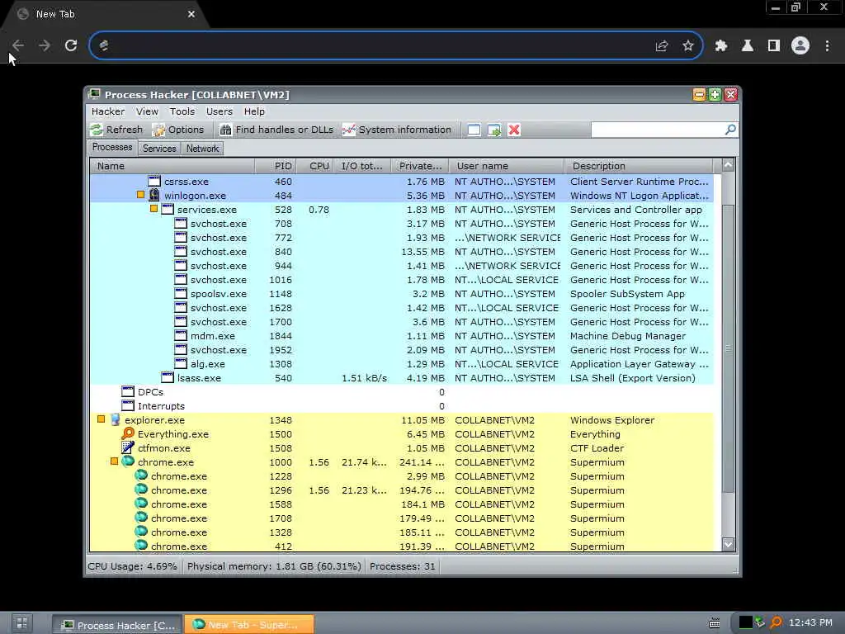
Task: Select the DPCs row
Action: pyautogui.click(x=402, y=392)
